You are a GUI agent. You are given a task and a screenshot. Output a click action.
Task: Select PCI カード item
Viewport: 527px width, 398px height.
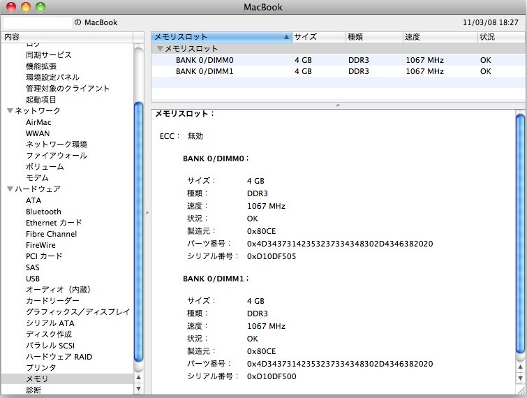pyautogui.click(x=44, y=256)
